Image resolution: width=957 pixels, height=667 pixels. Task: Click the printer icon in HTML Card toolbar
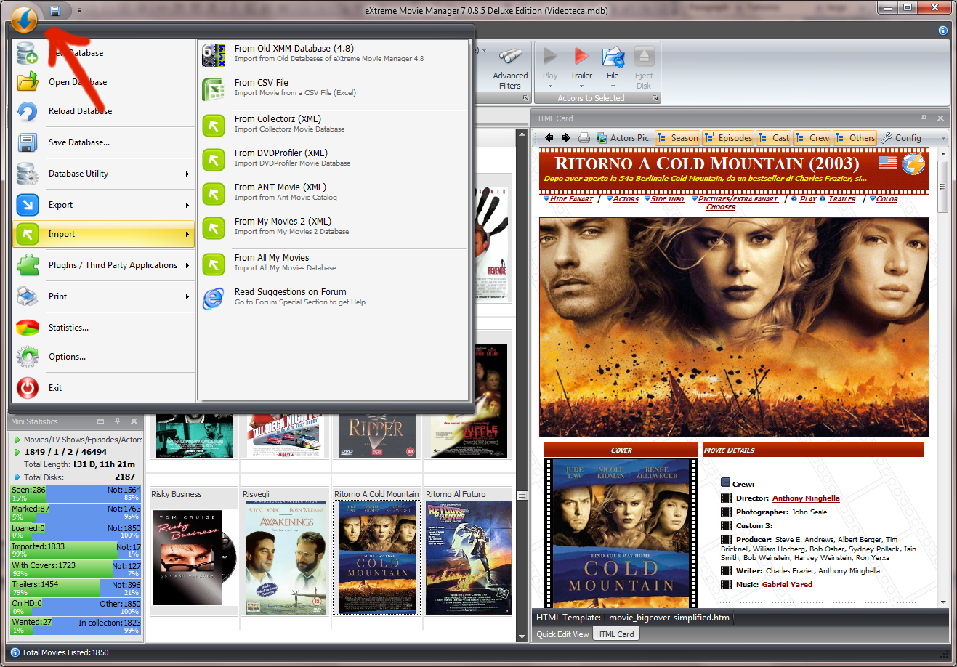tap(584, 137)
